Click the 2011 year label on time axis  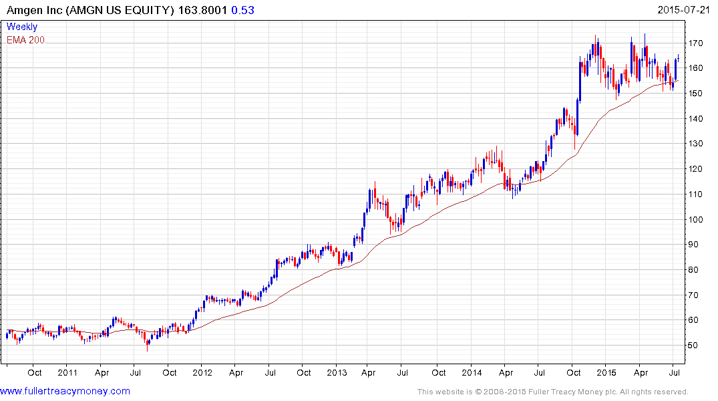click(67, 372)
